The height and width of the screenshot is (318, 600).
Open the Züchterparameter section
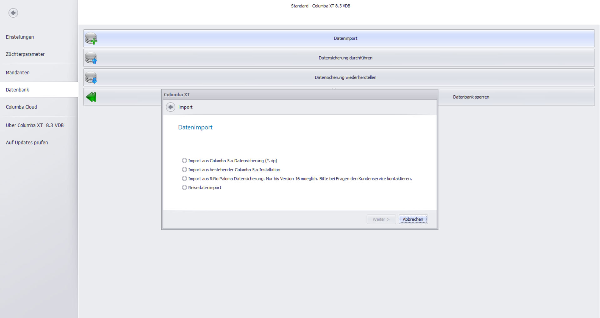pyautogui.click(x=25, y=54)
